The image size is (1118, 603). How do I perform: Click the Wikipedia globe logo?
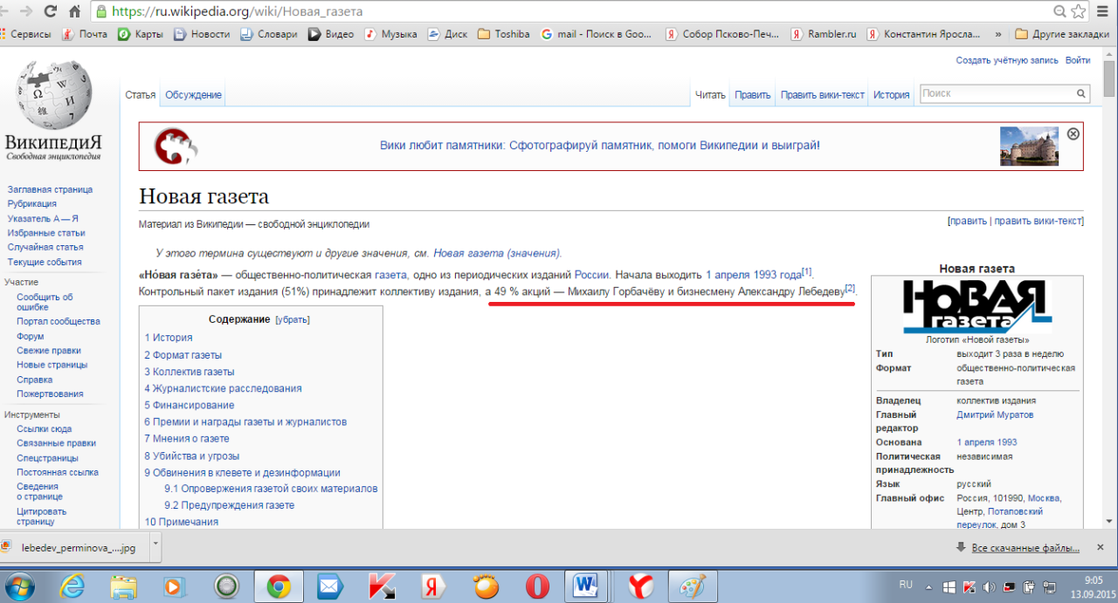click(52, 94)
